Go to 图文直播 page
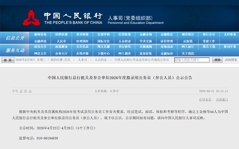This screenshot has width=239, height=149. 103,47
